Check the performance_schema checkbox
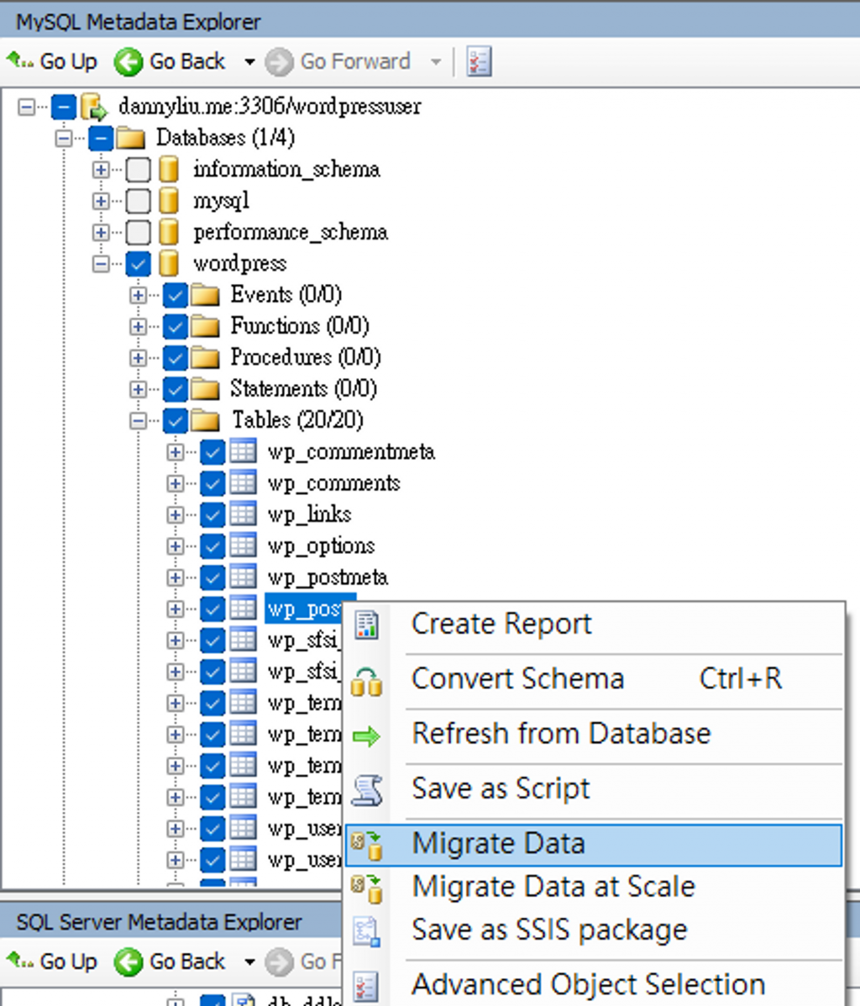The width and height of the screenshot is (860, 1006). pyautogui.click(x=138, y=232)
